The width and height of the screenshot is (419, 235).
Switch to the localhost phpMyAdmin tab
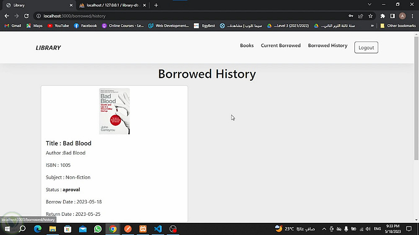pos(112,5)
